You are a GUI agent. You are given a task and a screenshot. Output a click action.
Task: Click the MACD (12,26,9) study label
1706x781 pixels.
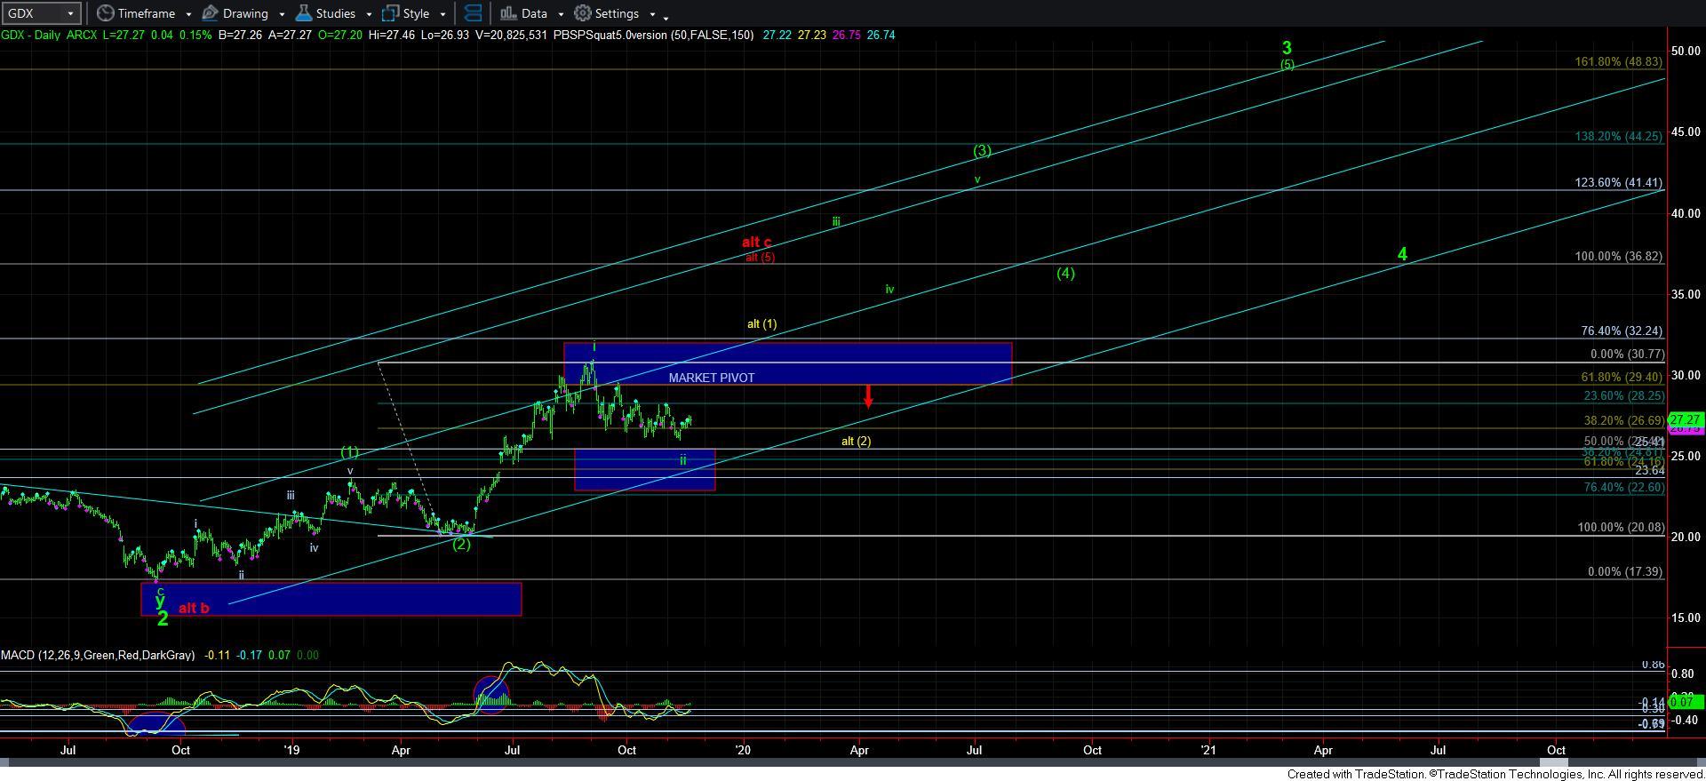[x=98, y=655]
